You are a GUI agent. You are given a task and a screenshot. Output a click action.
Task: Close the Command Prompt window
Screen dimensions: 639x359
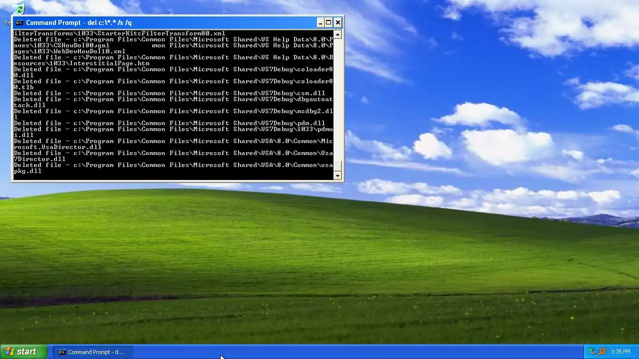338,22
